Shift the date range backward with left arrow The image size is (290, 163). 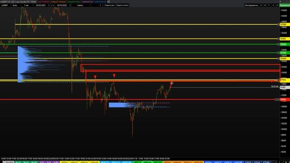(52, 5)
